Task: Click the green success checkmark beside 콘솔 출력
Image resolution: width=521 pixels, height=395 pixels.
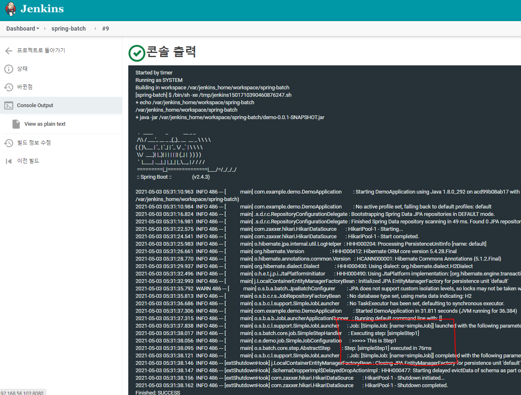Action: point(137,53)
